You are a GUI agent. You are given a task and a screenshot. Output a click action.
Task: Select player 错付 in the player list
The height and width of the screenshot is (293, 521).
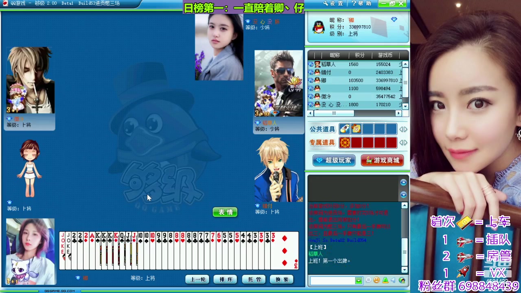pyautogui.click(x=355, y=72)
